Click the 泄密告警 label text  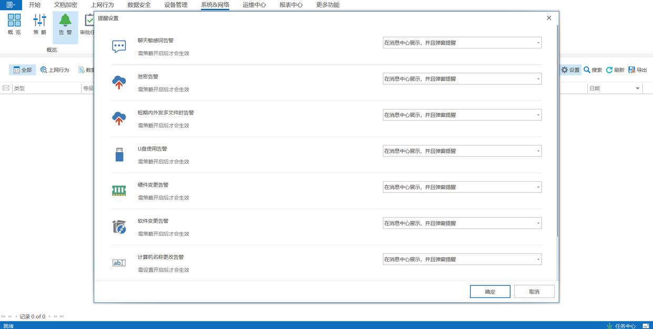(148, 76)
